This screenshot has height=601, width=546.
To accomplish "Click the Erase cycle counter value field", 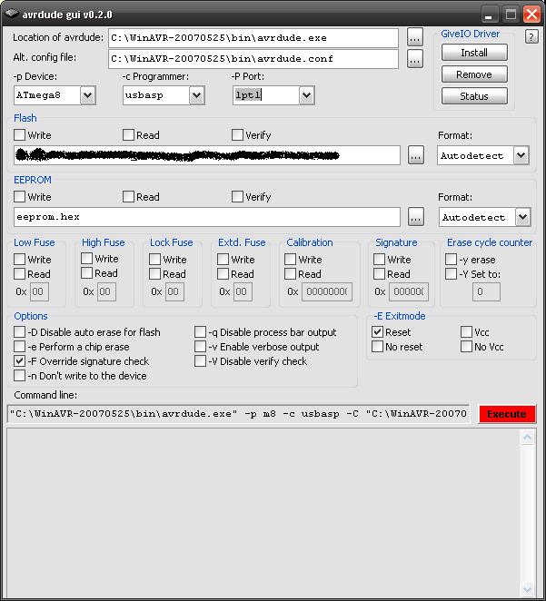I will click(486, 291).
